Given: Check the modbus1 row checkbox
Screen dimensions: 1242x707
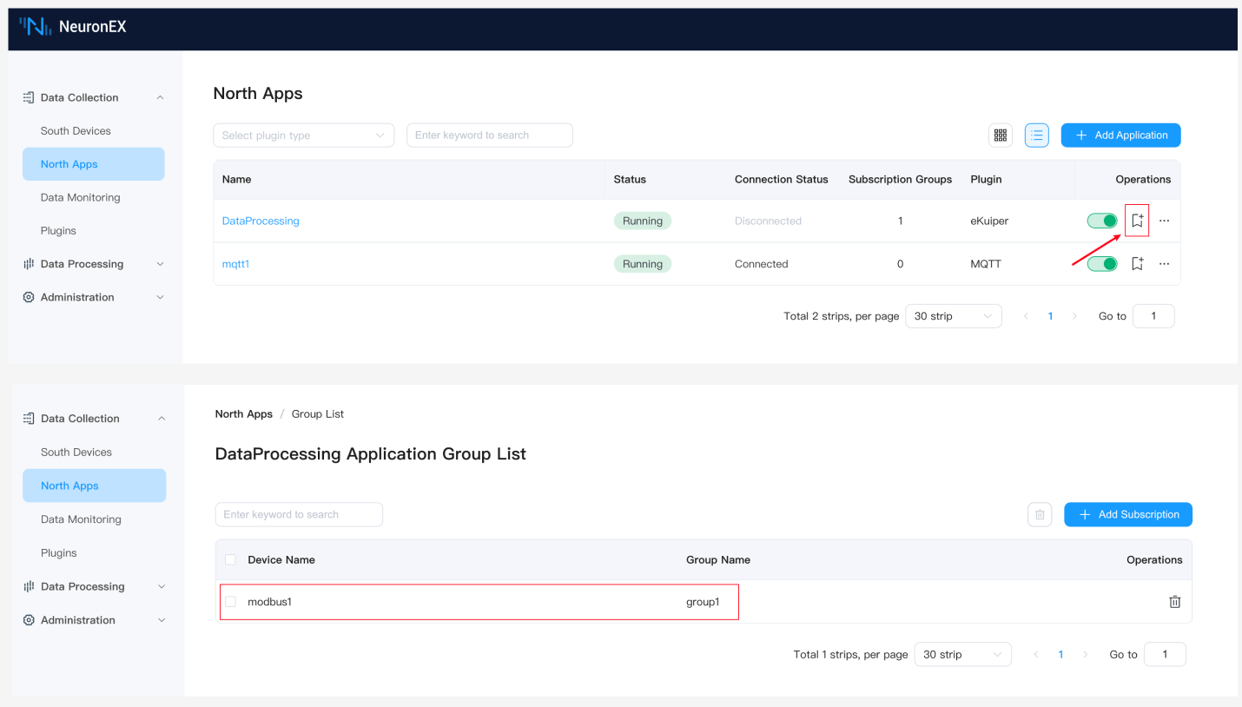Looking at the screenshot, I should (x=230, y=602).
